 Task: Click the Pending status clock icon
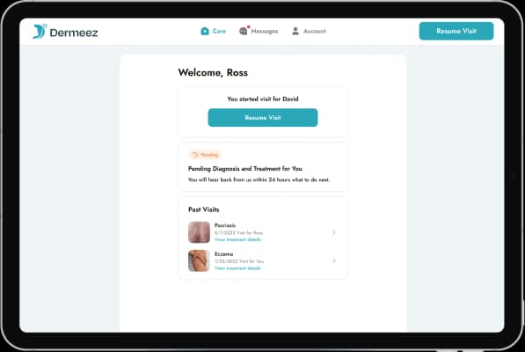tap(195, 155)
